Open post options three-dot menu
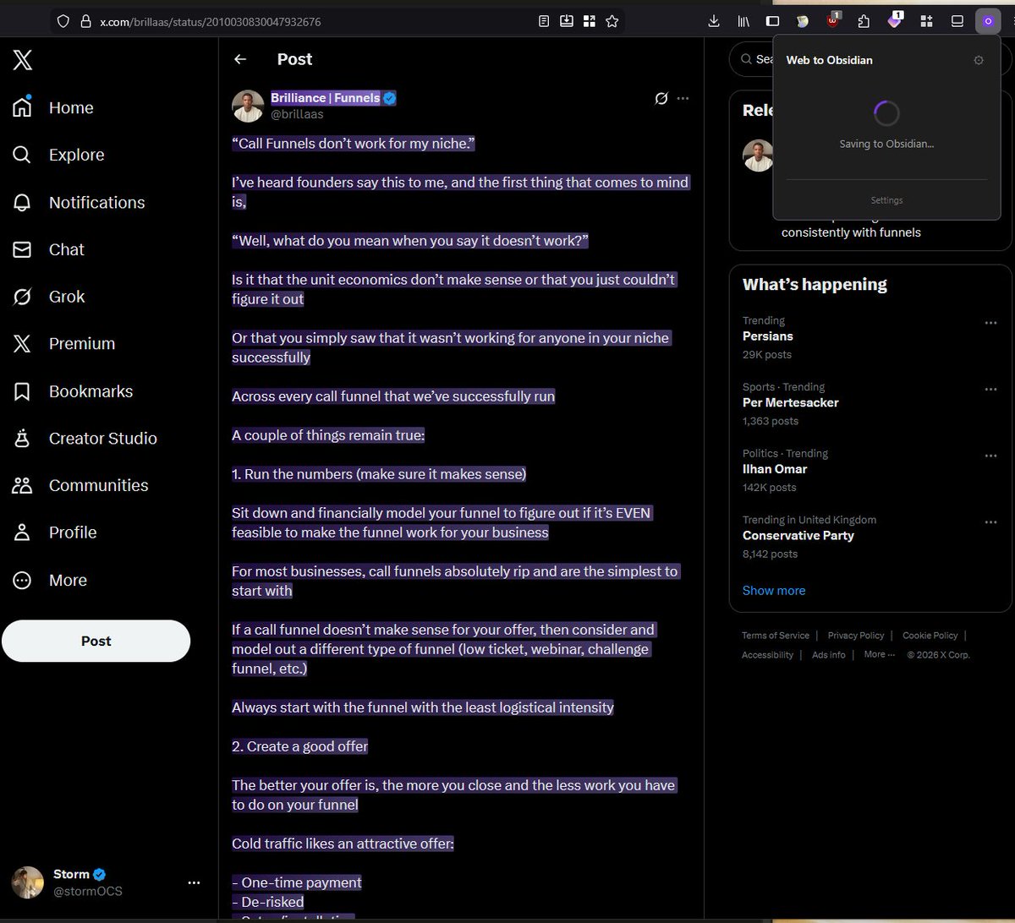Viewport: 1015px width, 923px height. tap(683, 99)
